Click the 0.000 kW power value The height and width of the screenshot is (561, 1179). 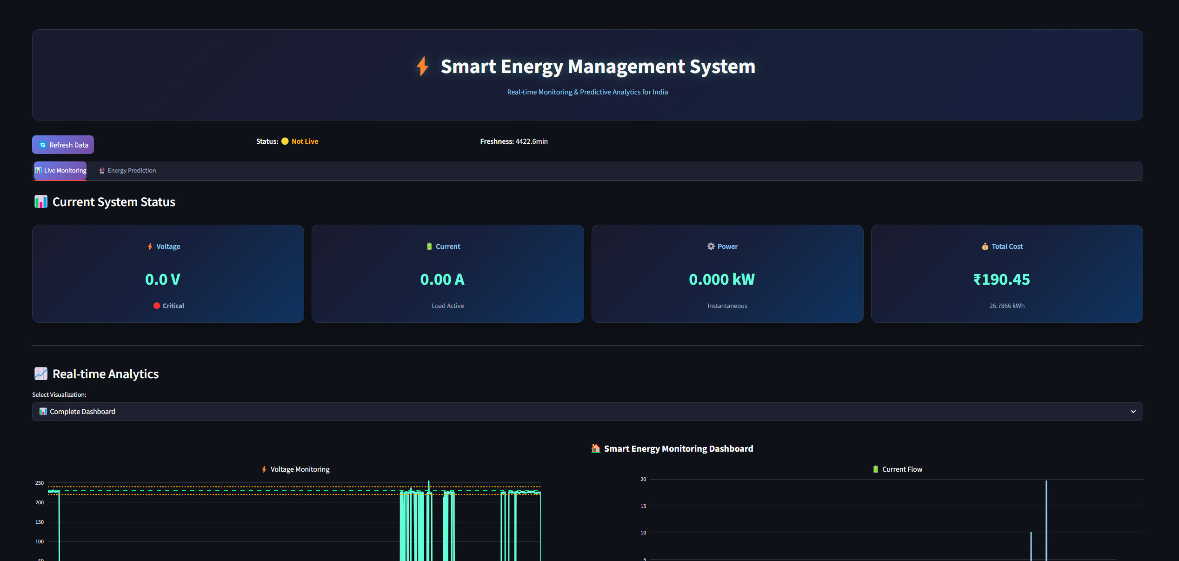(x=722, y=280)
